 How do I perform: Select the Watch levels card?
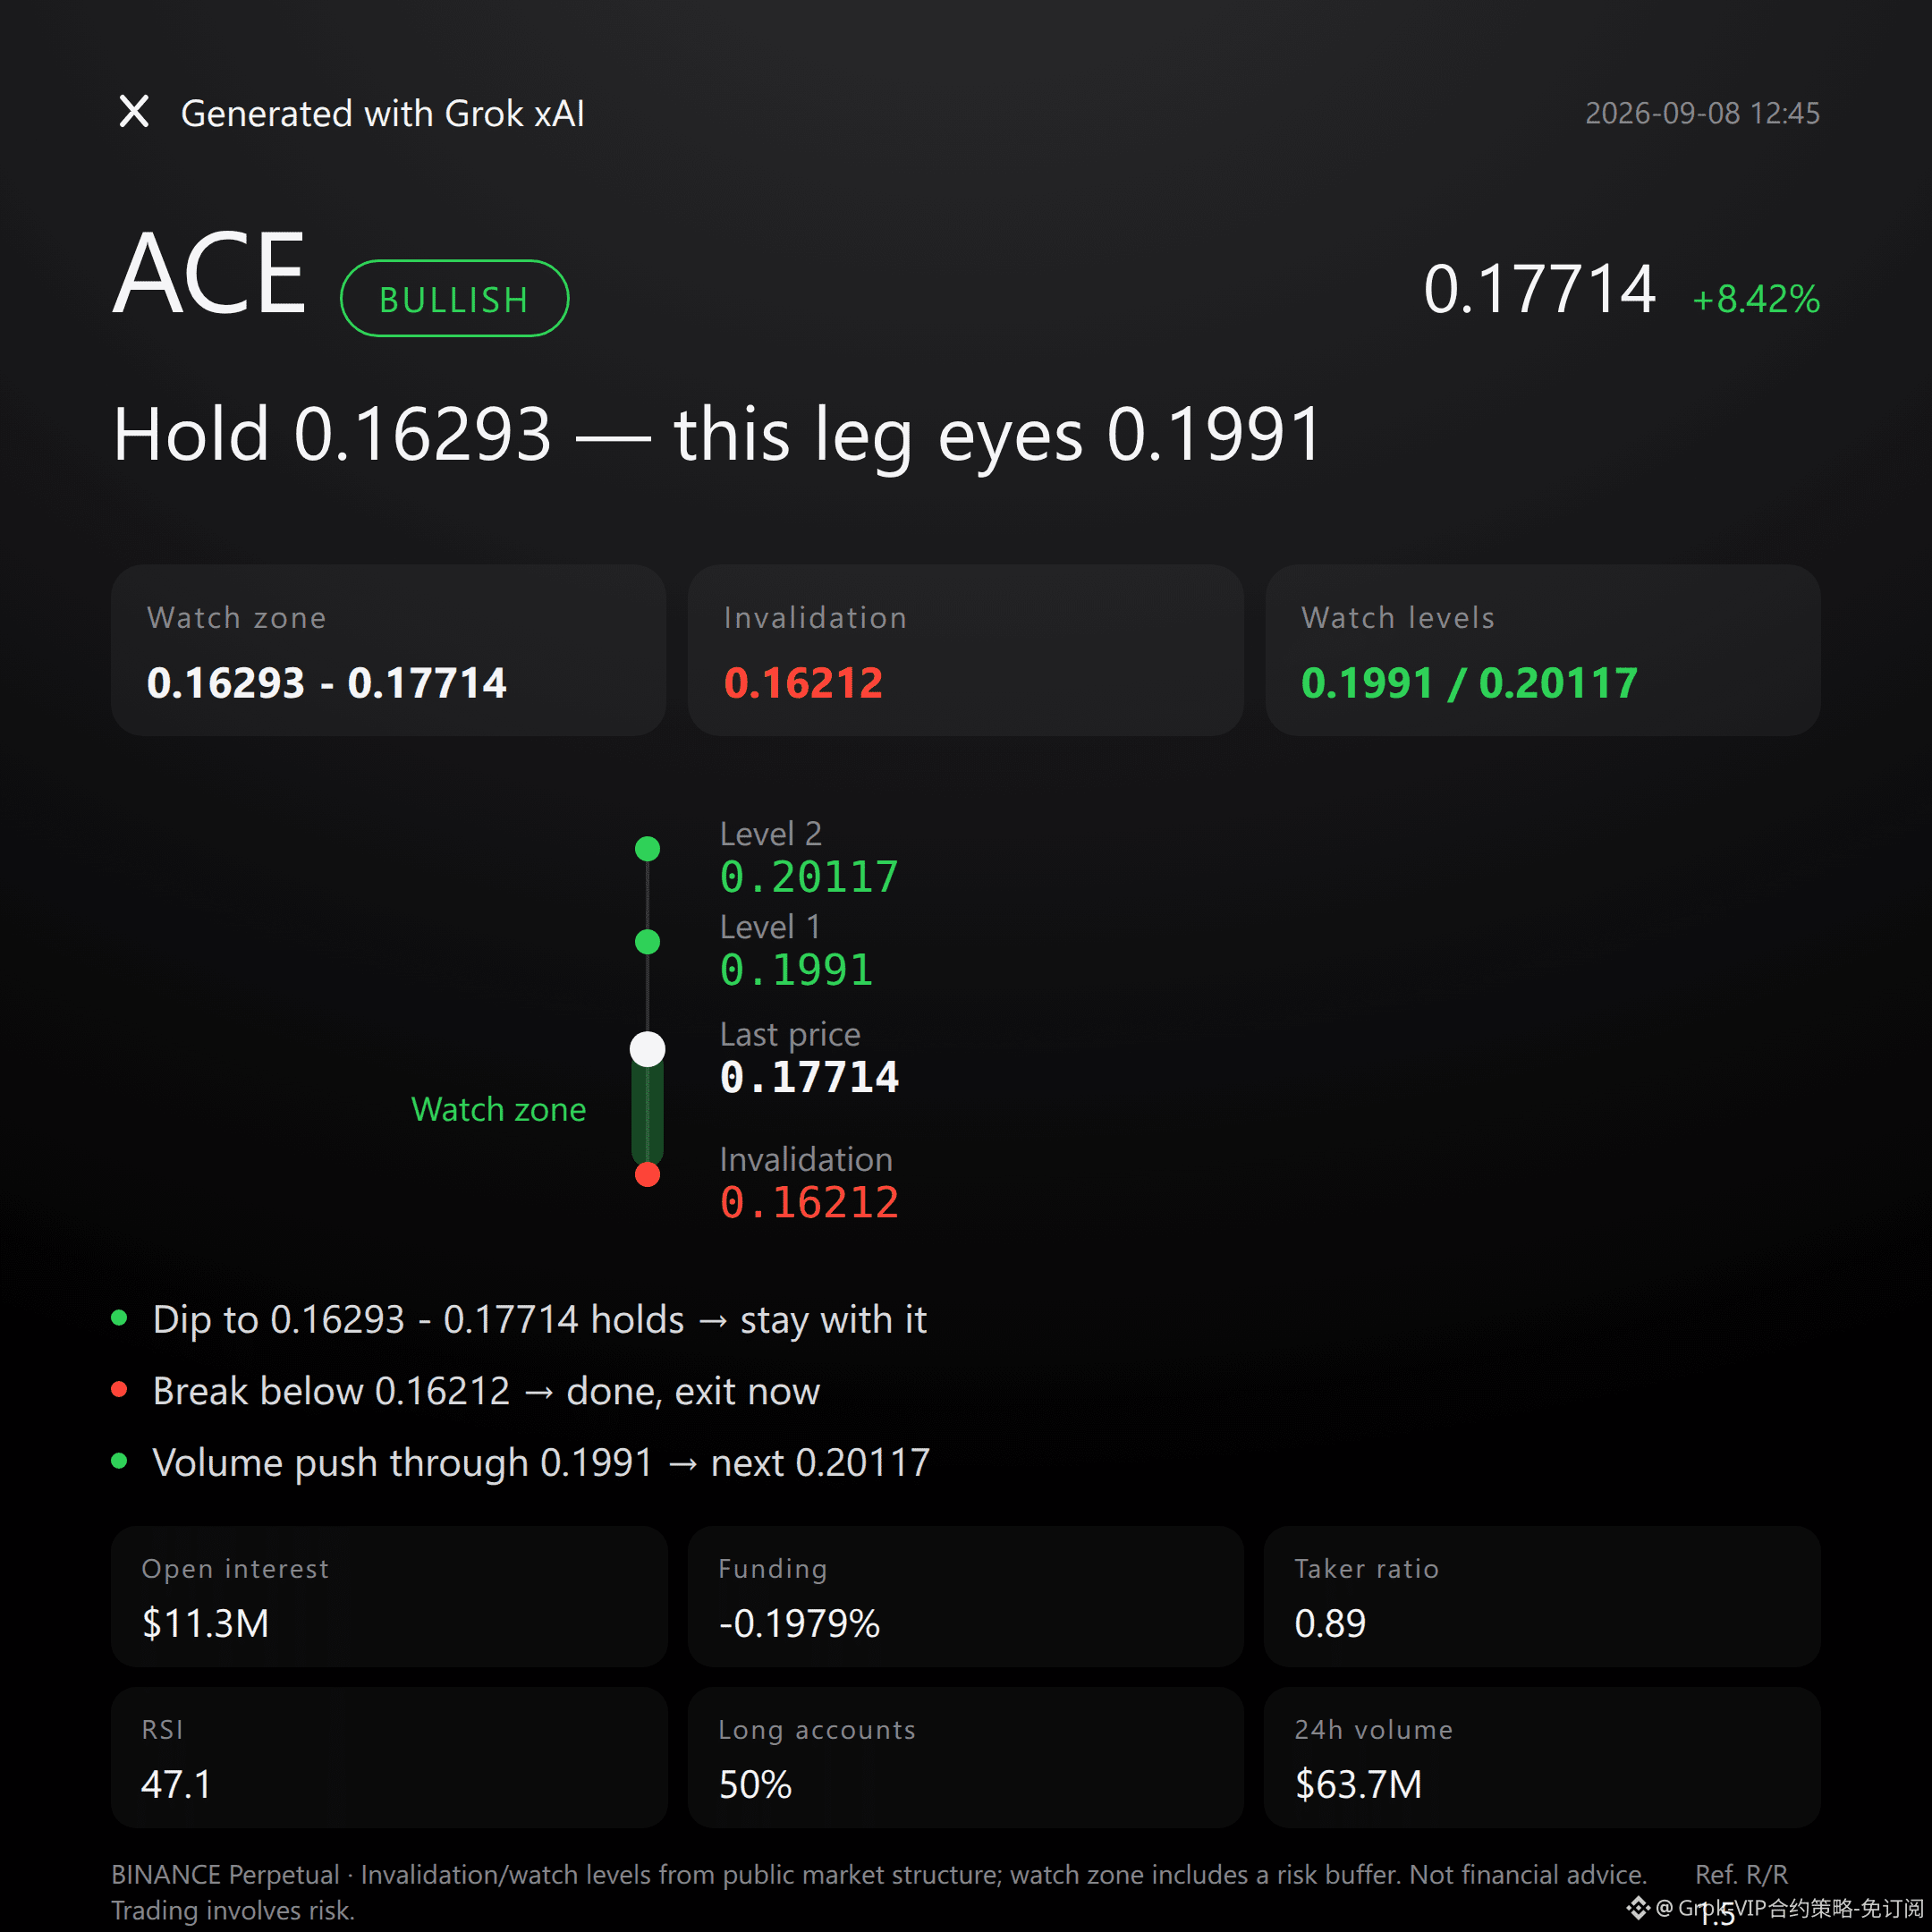[x=1543, y=650]
